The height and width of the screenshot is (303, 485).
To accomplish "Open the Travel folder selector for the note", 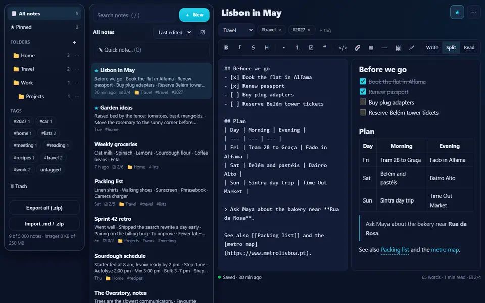I will pyautogui.click(x=236, y=30).
